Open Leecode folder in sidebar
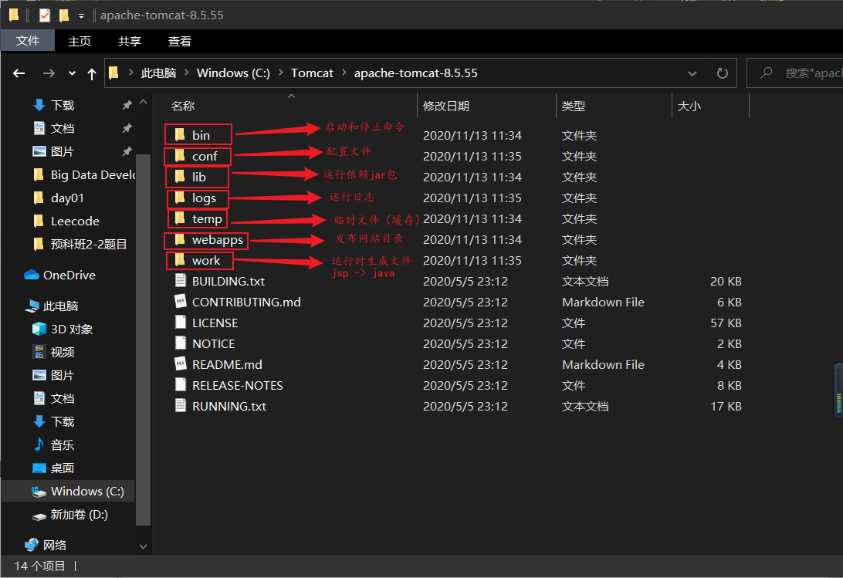The image size is (843, 578). tap(75, 221)
